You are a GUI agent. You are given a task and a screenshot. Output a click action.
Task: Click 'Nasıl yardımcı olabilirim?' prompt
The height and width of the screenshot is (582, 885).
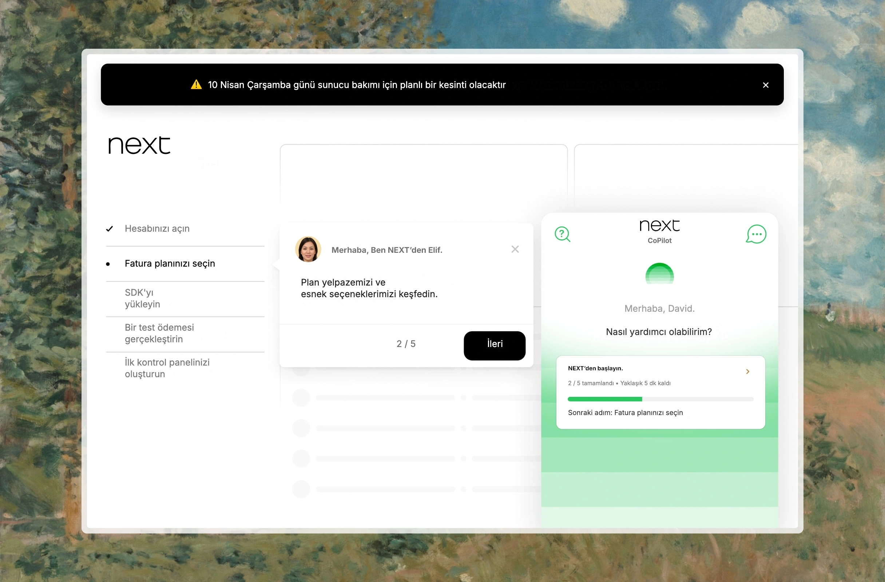point(659,332)
